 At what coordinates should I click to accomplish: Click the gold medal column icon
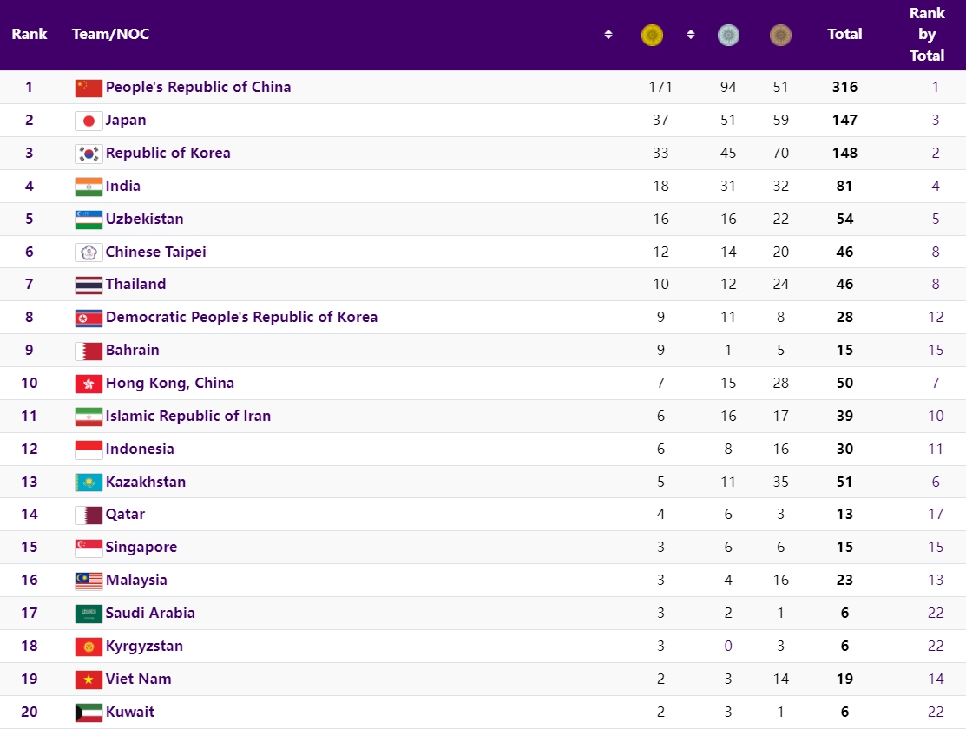tap(652, 35)
